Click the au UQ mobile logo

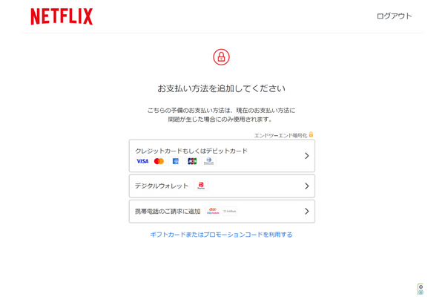tap(213, 211)
